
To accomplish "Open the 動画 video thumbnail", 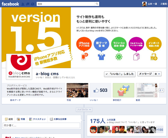I will point(146,90).
